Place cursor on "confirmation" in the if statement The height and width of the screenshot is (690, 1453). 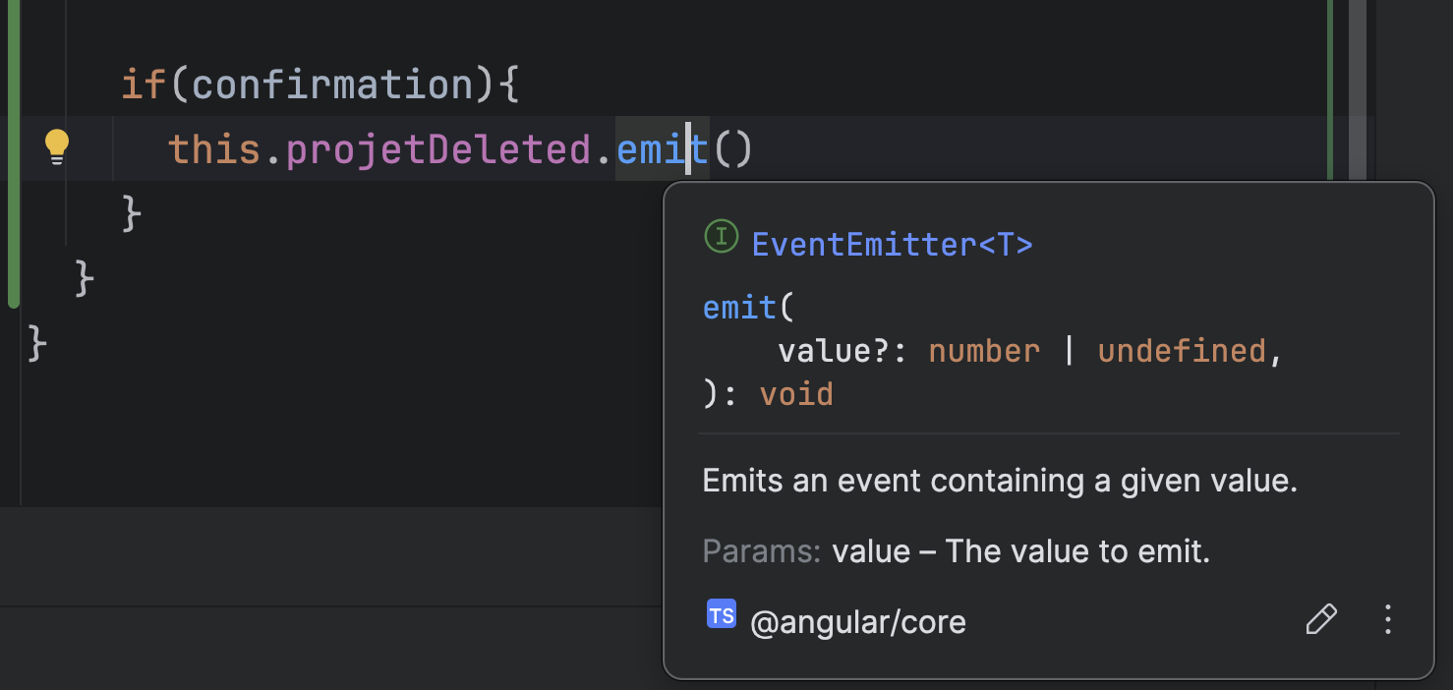click(333, 86)
